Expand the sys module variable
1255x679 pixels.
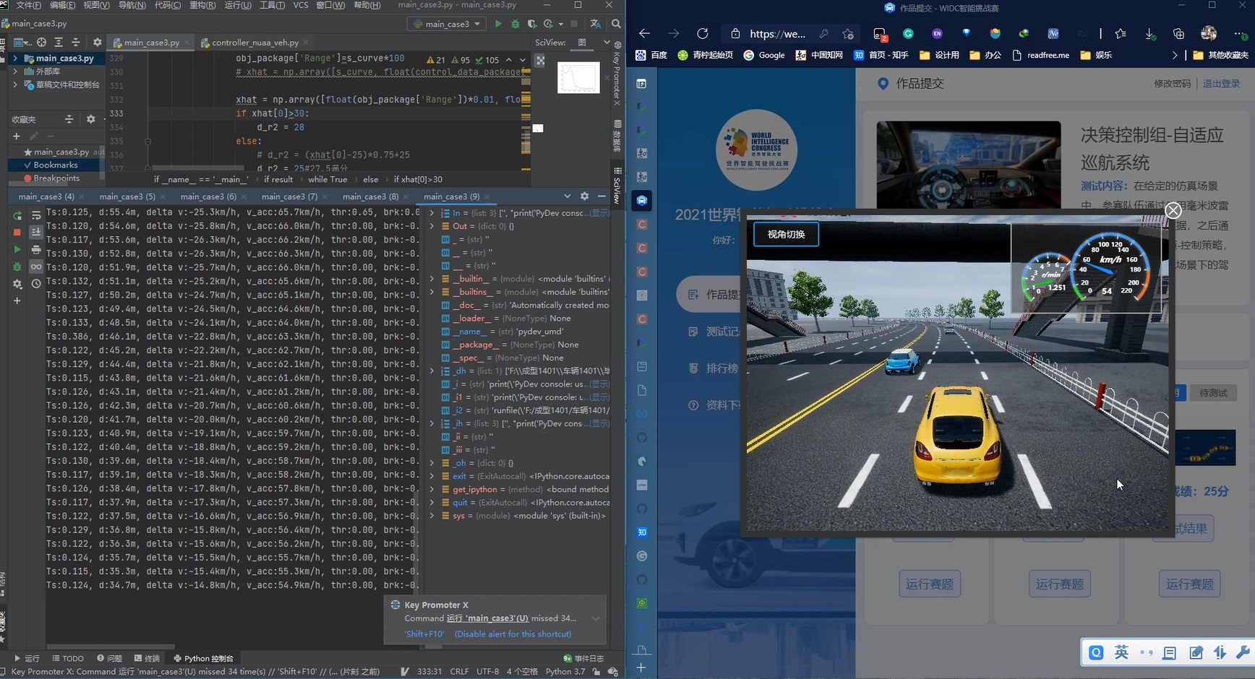click(x=432, y=516)
